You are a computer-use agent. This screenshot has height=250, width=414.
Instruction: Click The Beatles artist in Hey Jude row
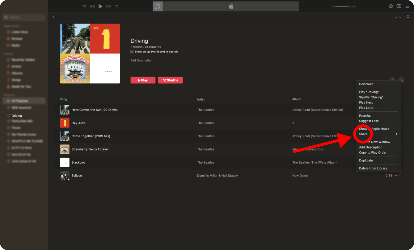coord(206,123)
